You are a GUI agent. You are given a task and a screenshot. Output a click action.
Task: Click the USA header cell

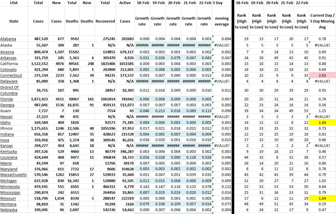[14, 3]
